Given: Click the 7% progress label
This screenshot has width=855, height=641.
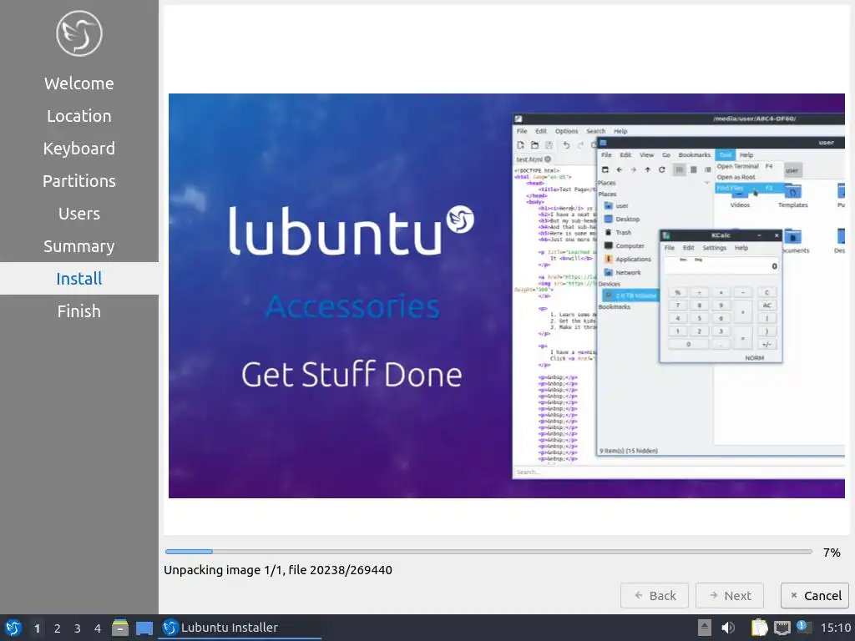Looking at the screenshot, I should point(832,553).
